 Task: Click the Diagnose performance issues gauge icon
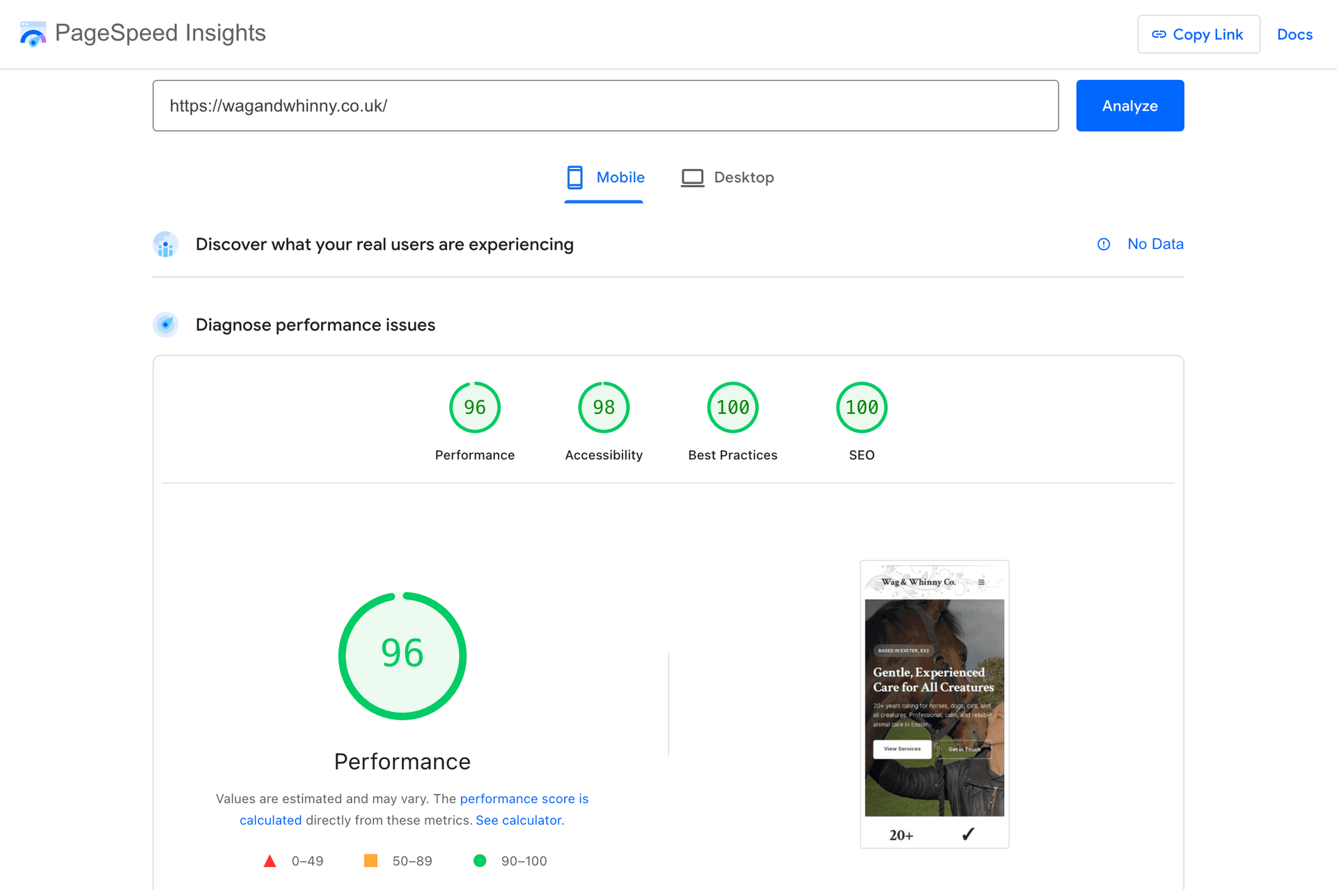click(x=165, y=324)
